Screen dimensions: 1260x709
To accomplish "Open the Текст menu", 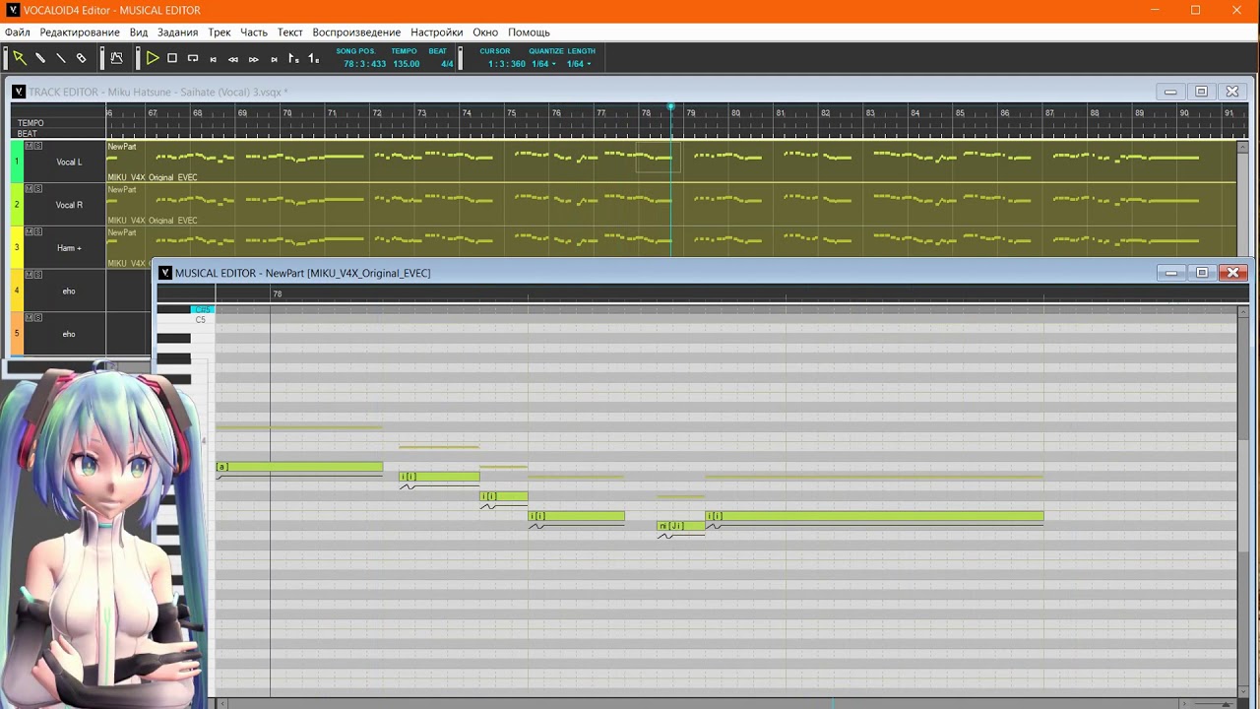I will (289, 32).
